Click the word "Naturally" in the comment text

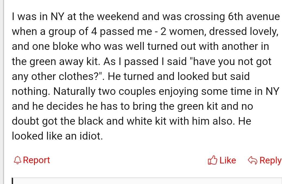pos(75,92)
